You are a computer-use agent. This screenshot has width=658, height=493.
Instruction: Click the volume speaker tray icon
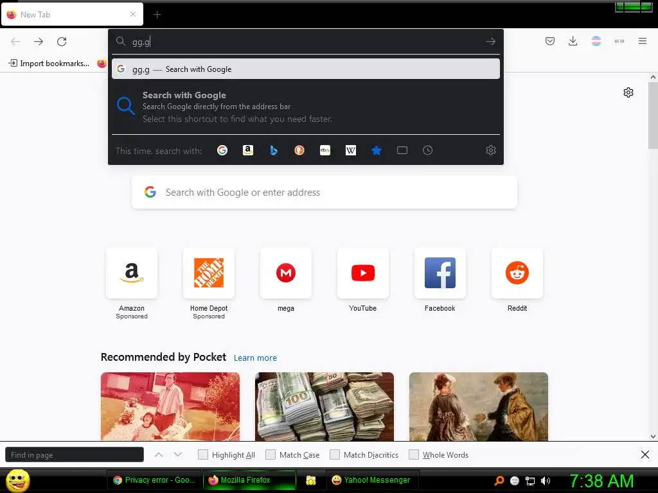(545, 481)
